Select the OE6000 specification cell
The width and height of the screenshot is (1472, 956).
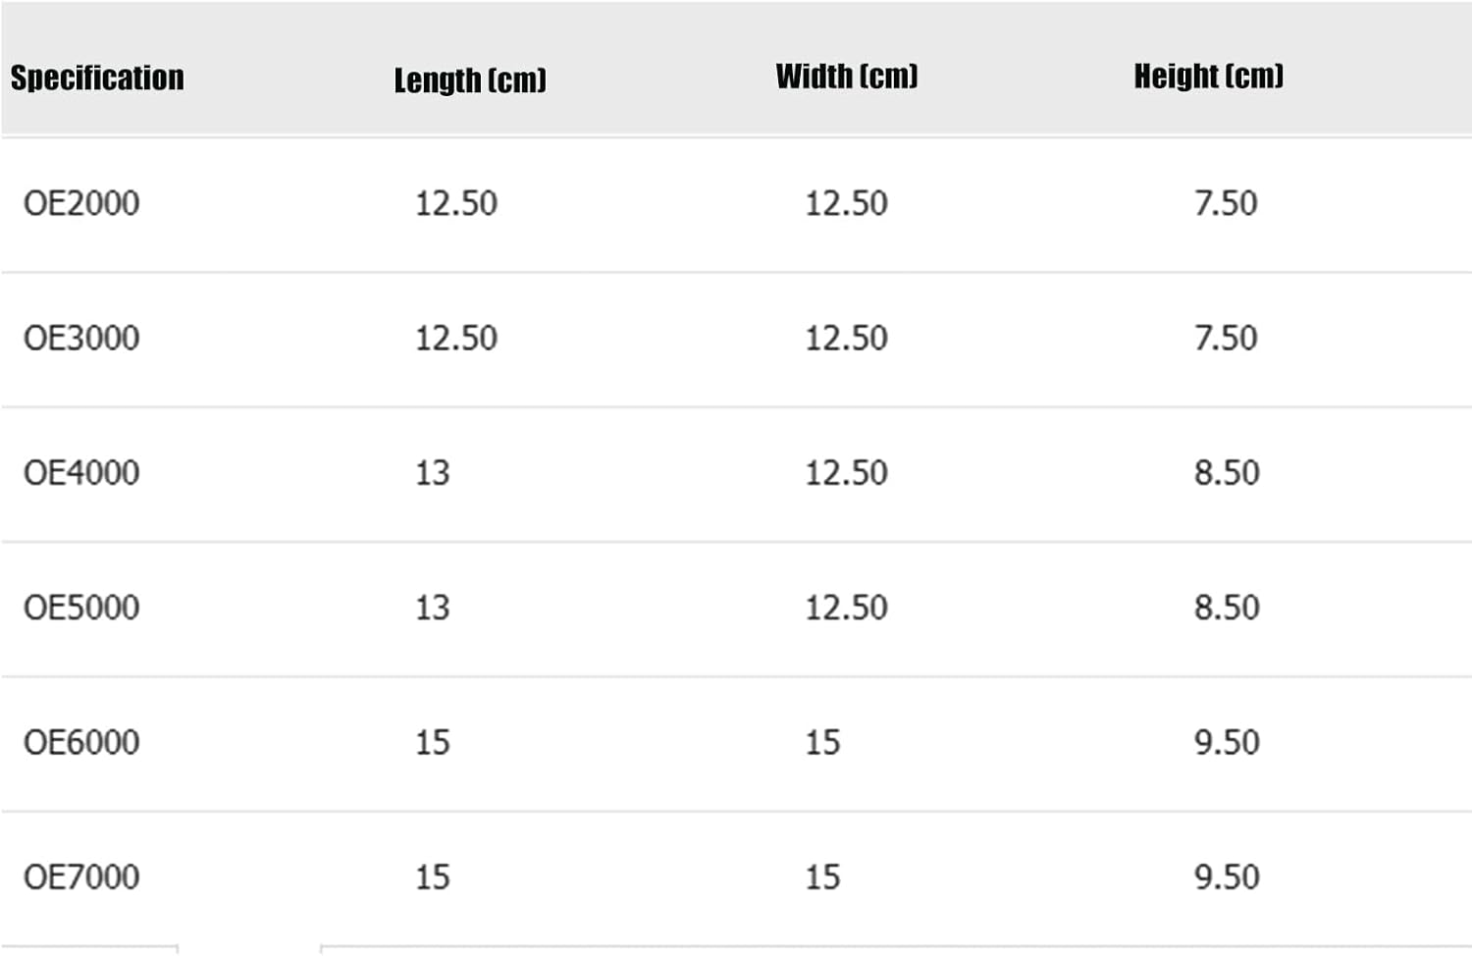81,742
